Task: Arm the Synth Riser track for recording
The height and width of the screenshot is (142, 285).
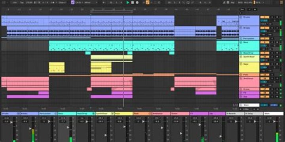Action: point(277,57)
